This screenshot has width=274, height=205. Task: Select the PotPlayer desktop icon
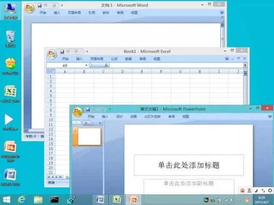pyautogui.click(x=10, y=122)
